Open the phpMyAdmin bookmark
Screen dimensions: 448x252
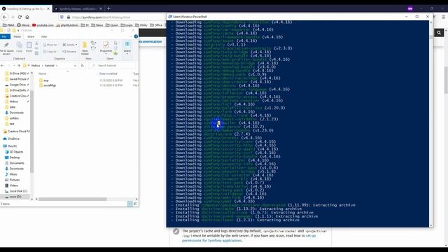tap(67, 25)
